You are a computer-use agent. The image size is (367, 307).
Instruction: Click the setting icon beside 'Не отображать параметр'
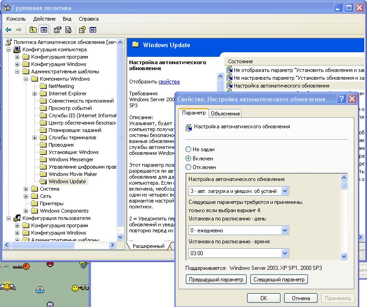click(x=229, y=70)
